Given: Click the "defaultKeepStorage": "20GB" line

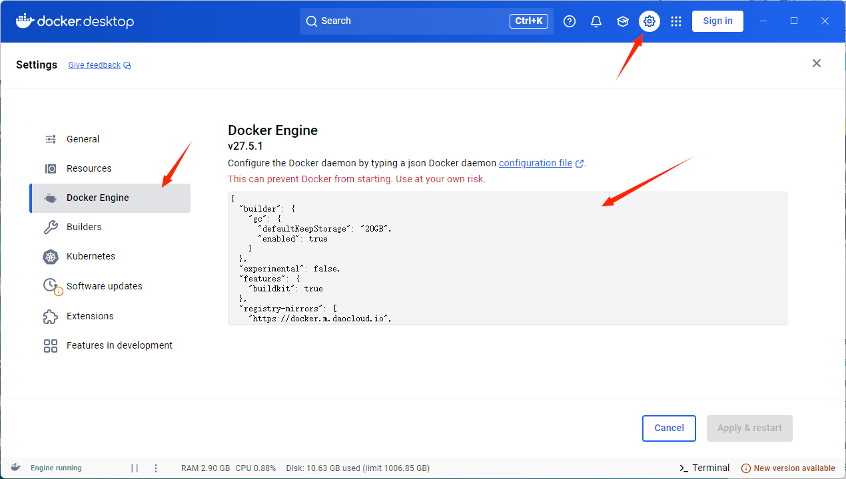Looking at the screenshot, I should coord(324,229).
